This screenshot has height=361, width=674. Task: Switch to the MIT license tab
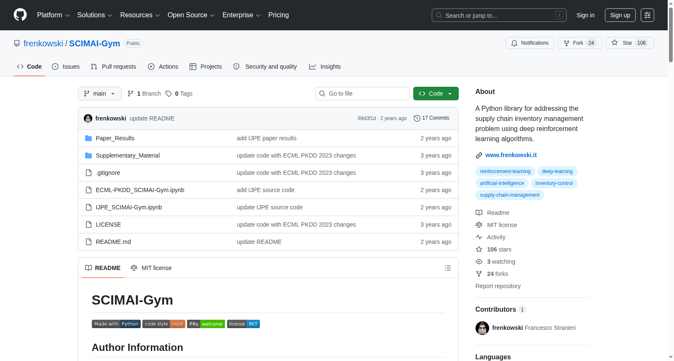pyautogui.click(x=151, y=268)
